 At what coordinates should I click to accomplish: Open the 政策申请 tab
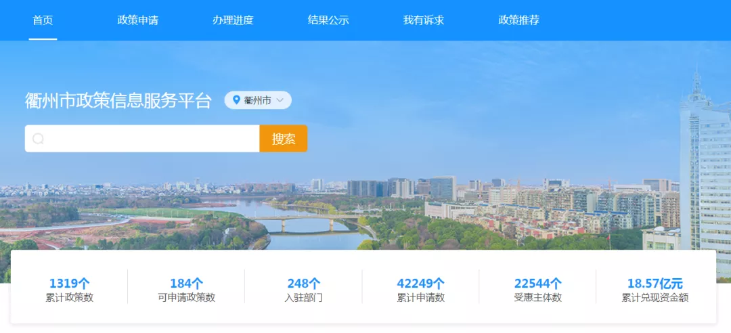pos(137,20)
